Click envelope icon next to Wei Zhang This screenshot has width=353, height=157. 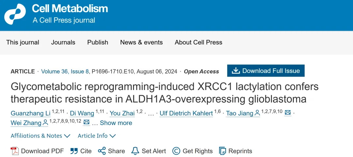click(x=86, y=123)
